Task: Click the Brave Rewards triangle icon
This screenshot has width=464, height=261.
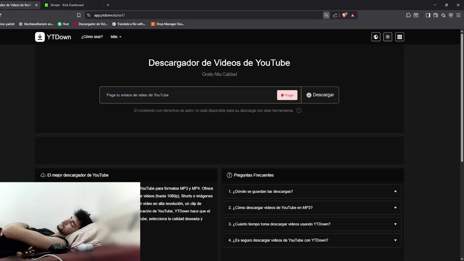Action: pos(352,15)
